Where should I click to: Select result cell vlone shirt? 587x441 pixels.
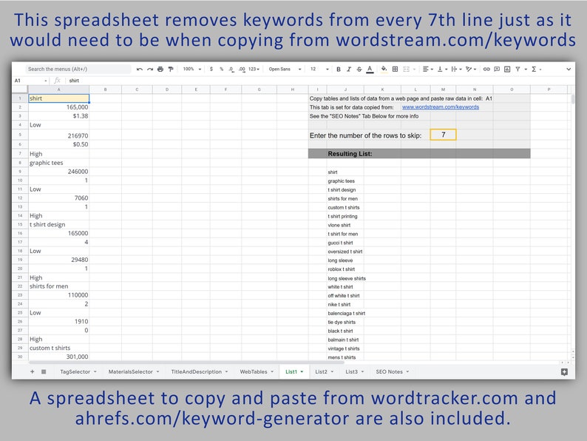click(x=345, y=225)
